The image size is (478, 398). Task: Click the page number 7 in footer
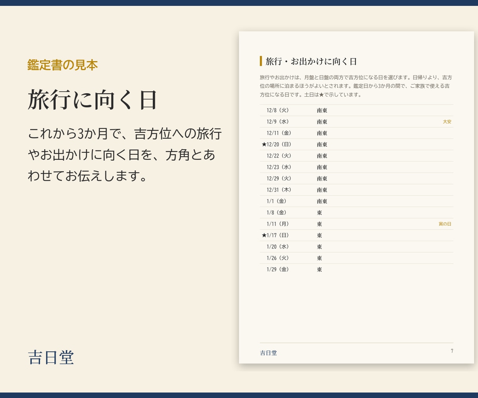pos(452,351)
